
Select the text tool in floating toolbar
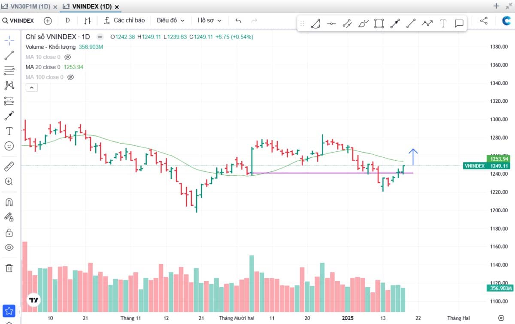point(443,23)
